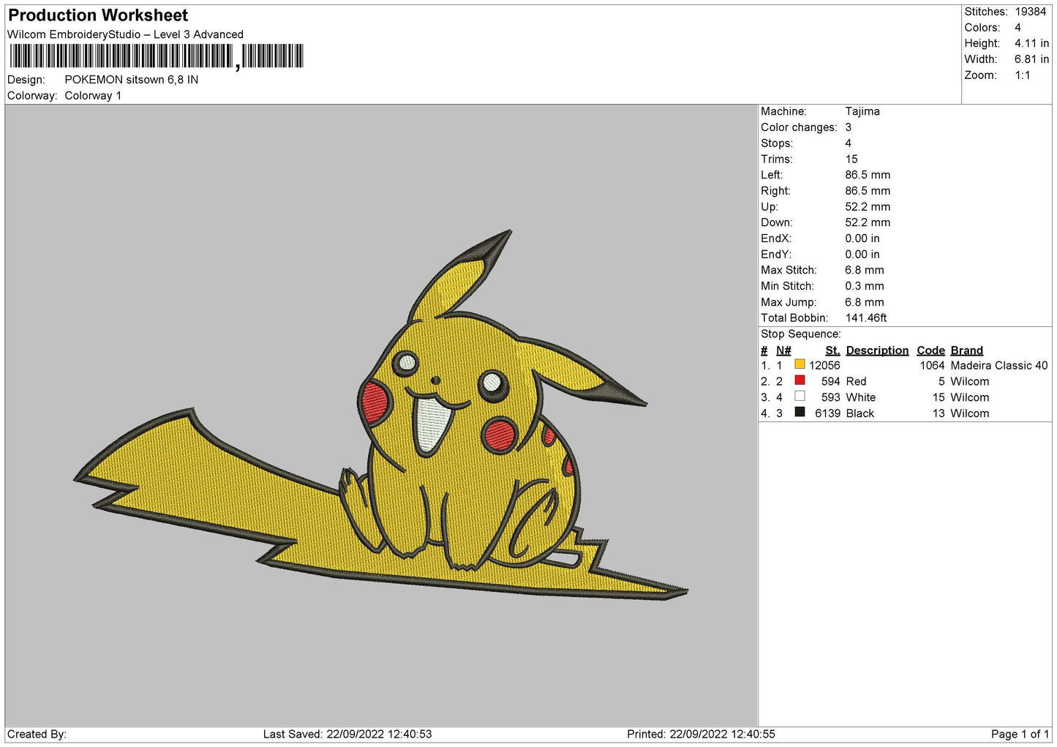Click the 'Created By:' footer label

(37, 734)
